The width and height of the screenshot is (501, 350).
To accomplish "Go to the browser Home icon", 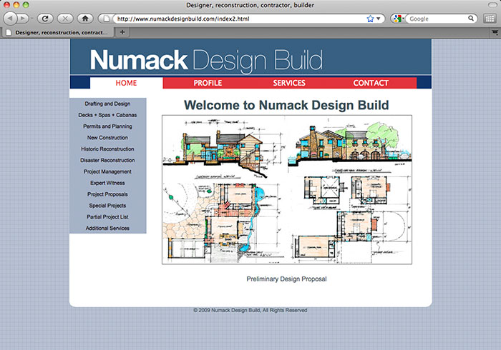I will click(85, 19).
